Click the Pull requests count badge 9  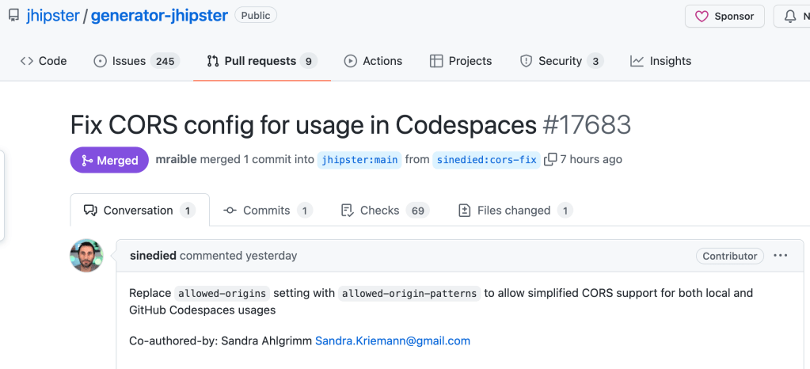(308, 62)
